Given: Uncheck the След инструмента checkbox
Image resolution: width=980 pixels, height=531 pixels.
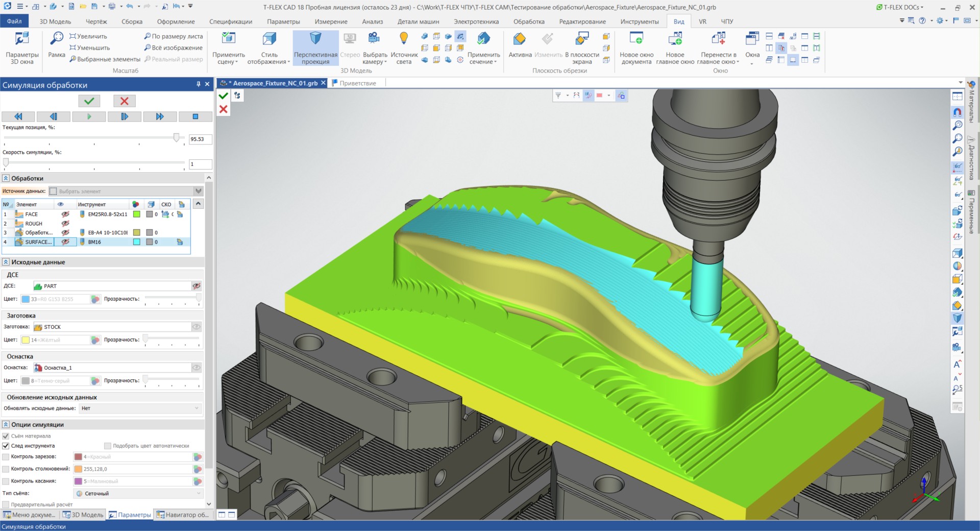Looking at the screenshot, I should [x=6, y=446].
